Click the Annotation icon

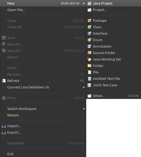click(x=89, y=46)
